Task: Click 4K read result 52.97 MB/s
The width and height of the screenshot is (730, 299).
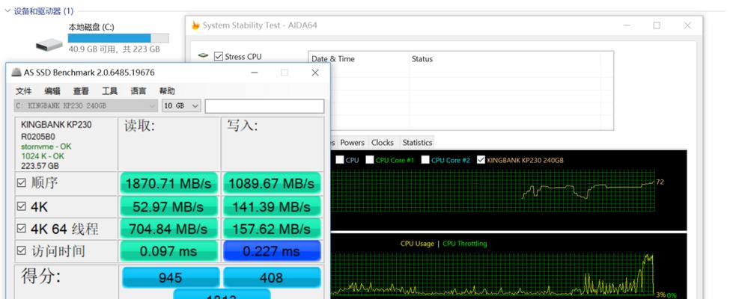Action: (x=169, y=206)
